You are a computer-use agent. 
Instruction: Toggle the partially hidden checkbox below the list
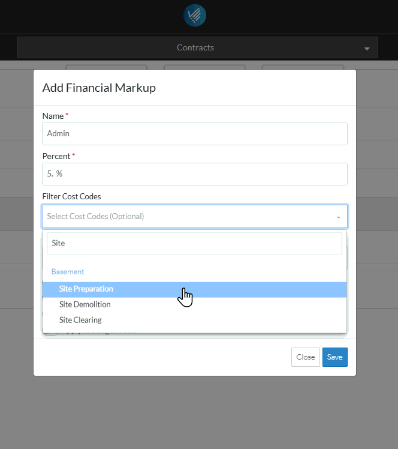click(48, 333)
